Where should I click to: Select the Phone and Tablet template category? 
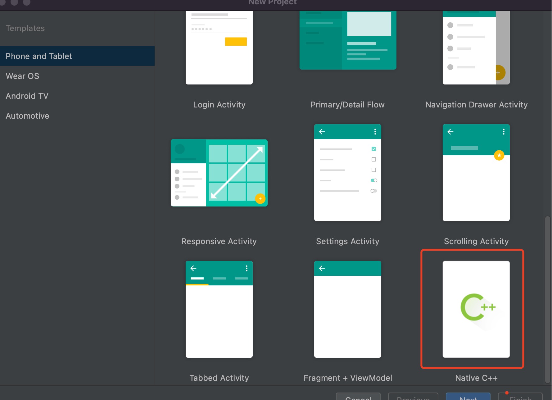click(x=77, y=56)
